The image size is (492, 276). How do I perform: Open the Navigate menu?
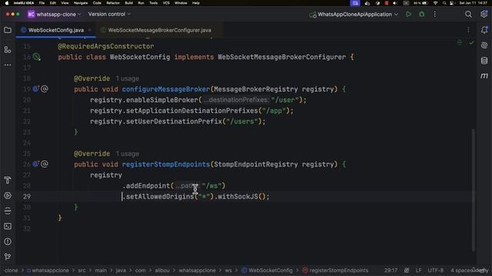(x=81, y=3)
